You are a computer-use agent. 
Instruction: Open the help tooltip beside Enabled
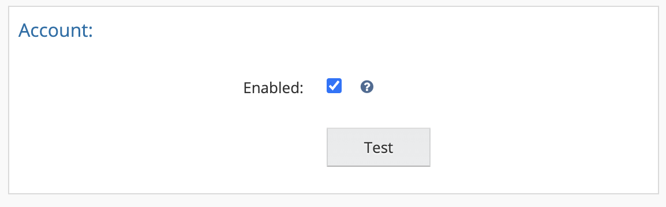366,87
